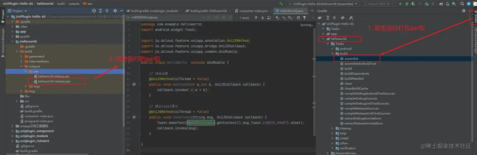This screenshot has width=477, height=155.
Task: Click the Make Project hammer icon
Action: 281,4
